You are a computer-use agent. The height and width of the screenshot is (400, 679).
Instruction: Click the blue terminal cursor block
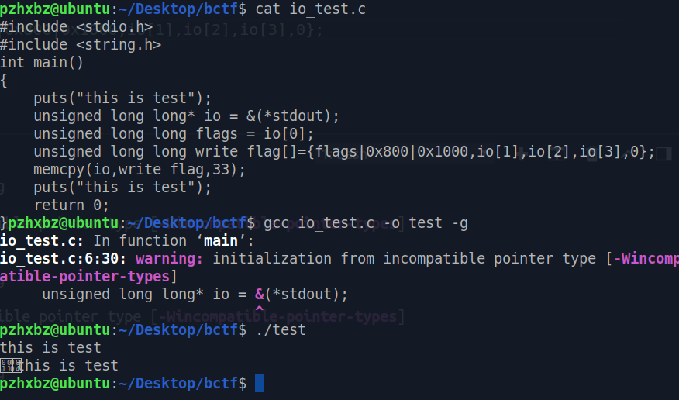tap(259, 383)
